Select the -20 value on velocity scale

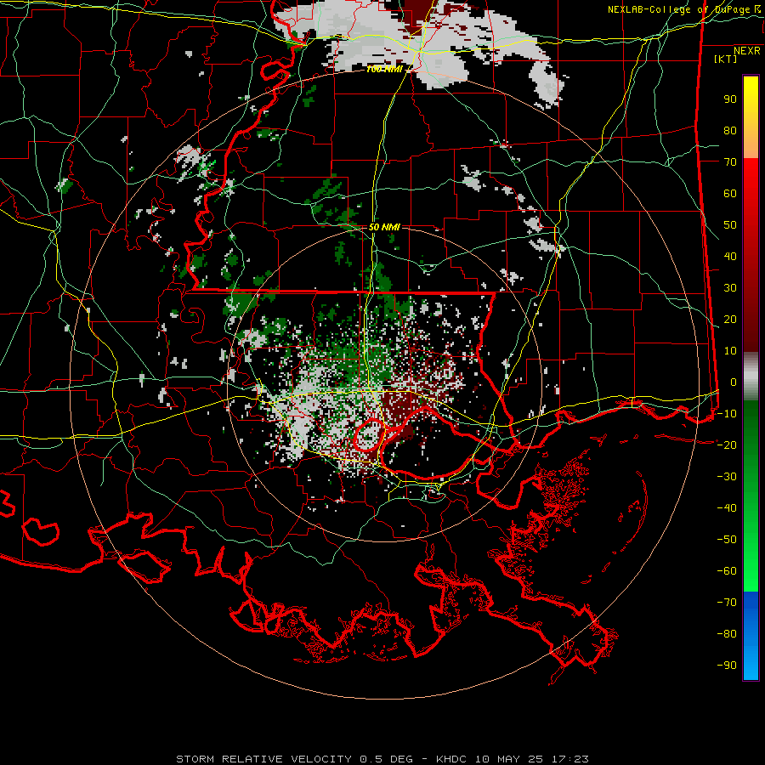point(727,445)
